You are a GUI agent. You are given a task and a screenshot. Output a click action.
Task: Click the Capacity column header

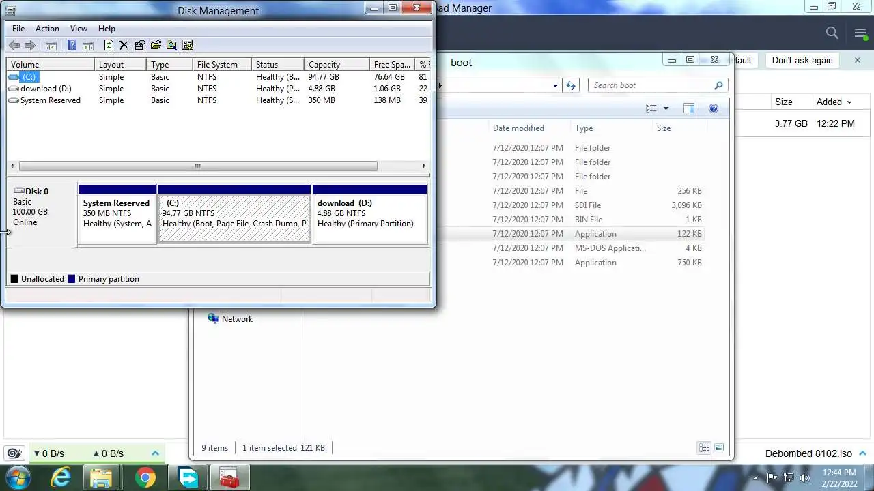click(337, 65)
